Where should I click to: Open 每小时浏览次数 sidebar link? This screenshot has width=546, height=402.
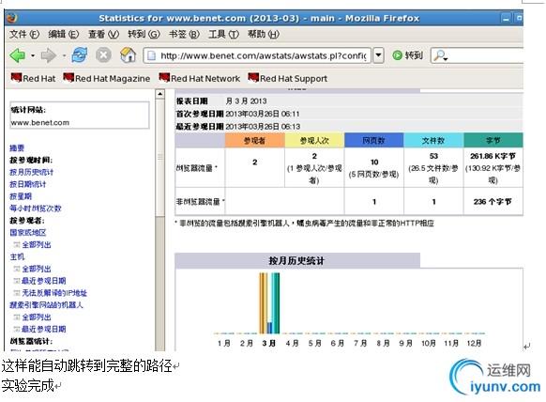click(x=35, y=209)
